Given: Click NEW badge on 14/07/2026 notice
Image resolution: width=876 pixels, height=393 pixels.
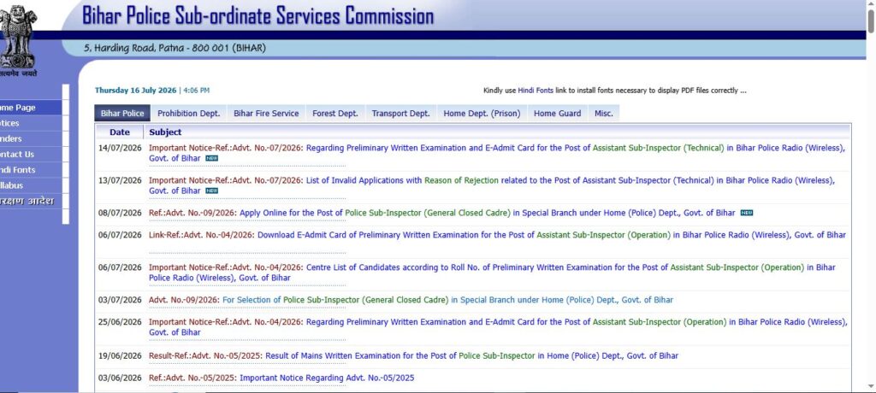Looking at the screenshot, I should tap(212, 159).
